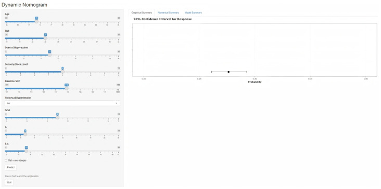381x189 pixels.
Task: Click the BMI slider track's right end
Action: (119, 38)
